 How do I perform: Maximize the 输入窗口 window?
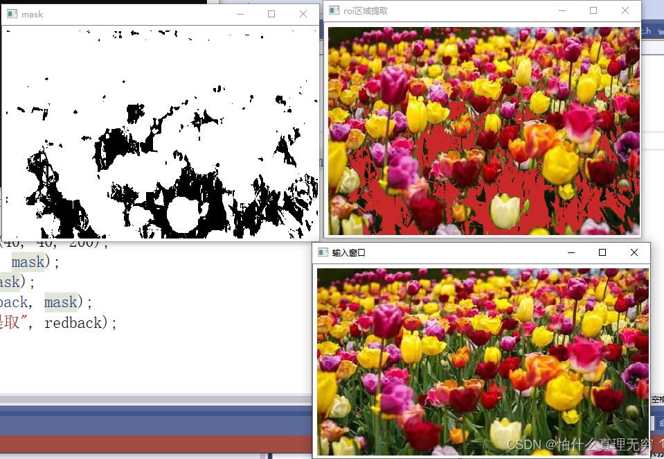[602, 252]
